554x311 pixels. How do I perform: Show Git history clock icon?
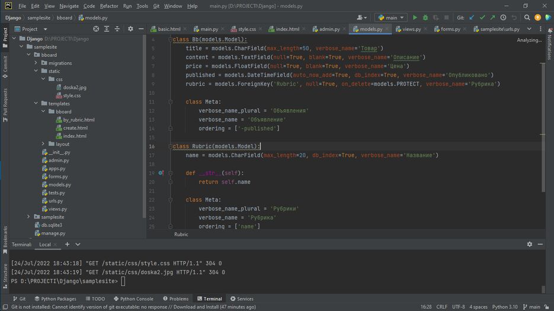[x=503, y=17]
